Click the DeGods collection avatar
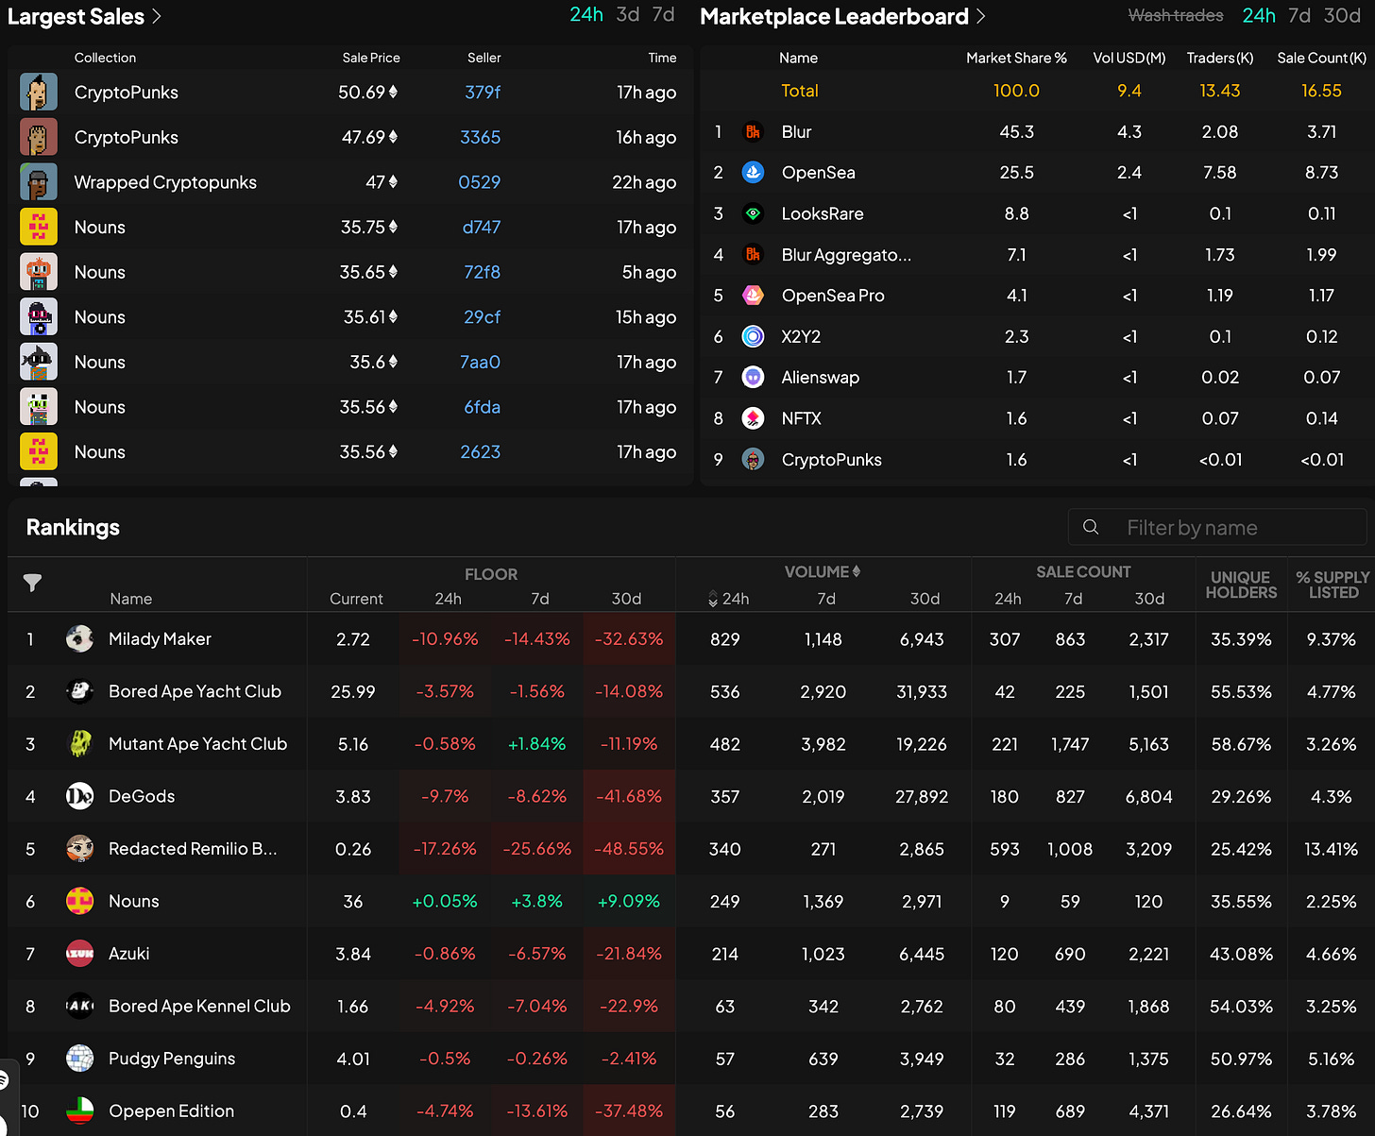1375x1136 pixels. 79,796
